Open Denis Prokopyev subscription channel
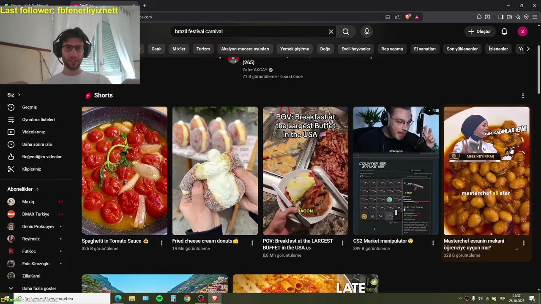This screenshot has height=304, width=541. click(x=36, y=226)
